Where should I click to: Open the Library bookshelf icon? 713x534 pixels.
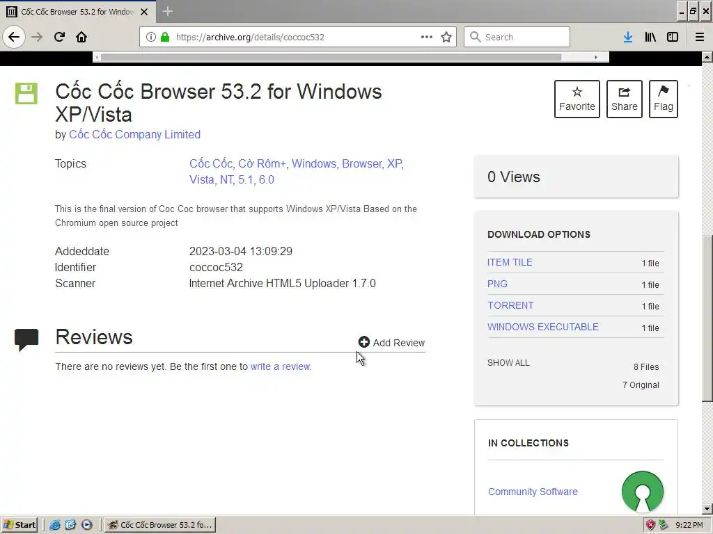click(650, 37)
